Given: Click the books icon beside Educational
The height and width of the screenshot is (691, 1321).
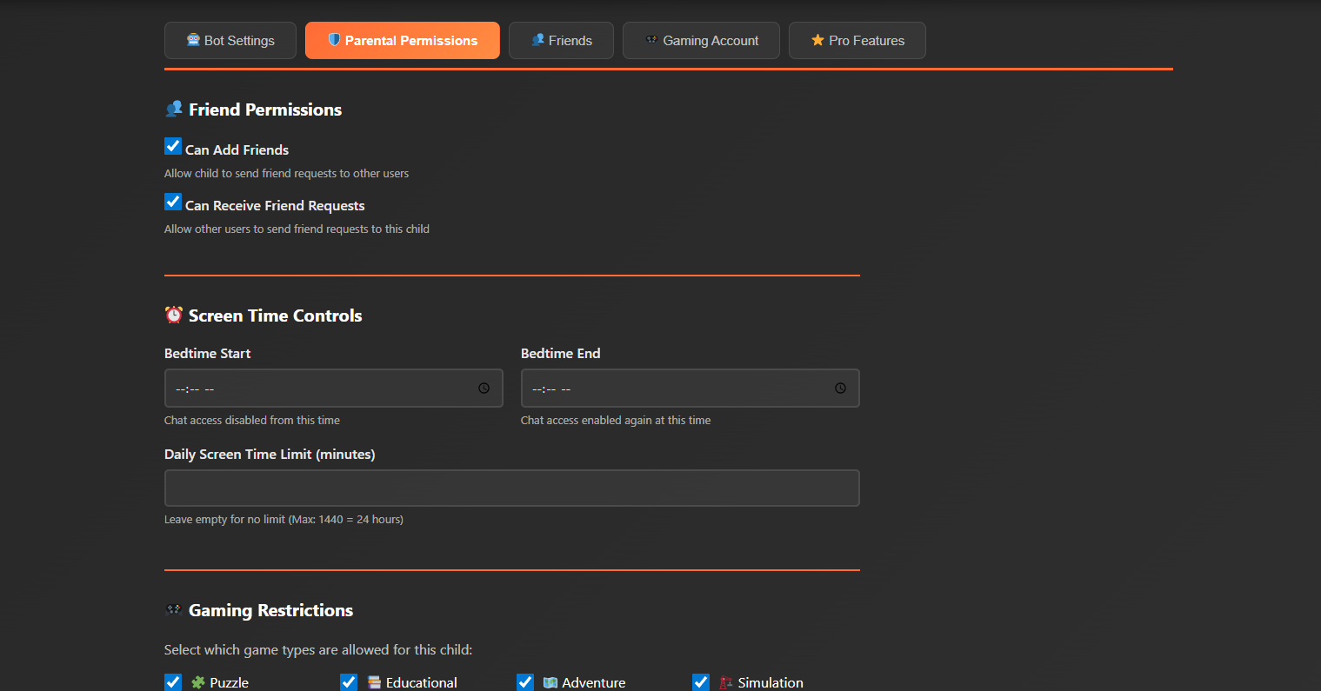Looking at the screenshot, I should coord(374,682).
